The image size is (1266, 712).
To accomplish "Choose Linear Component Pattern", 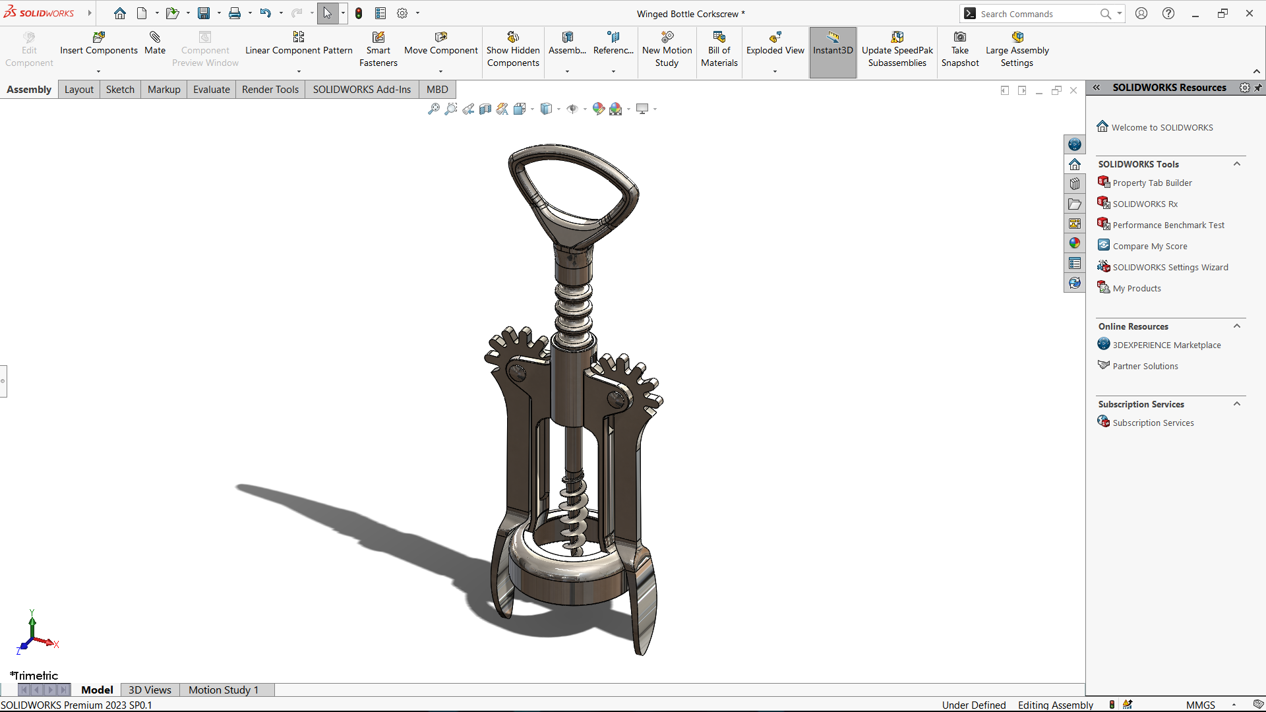I will coord(299,44).
